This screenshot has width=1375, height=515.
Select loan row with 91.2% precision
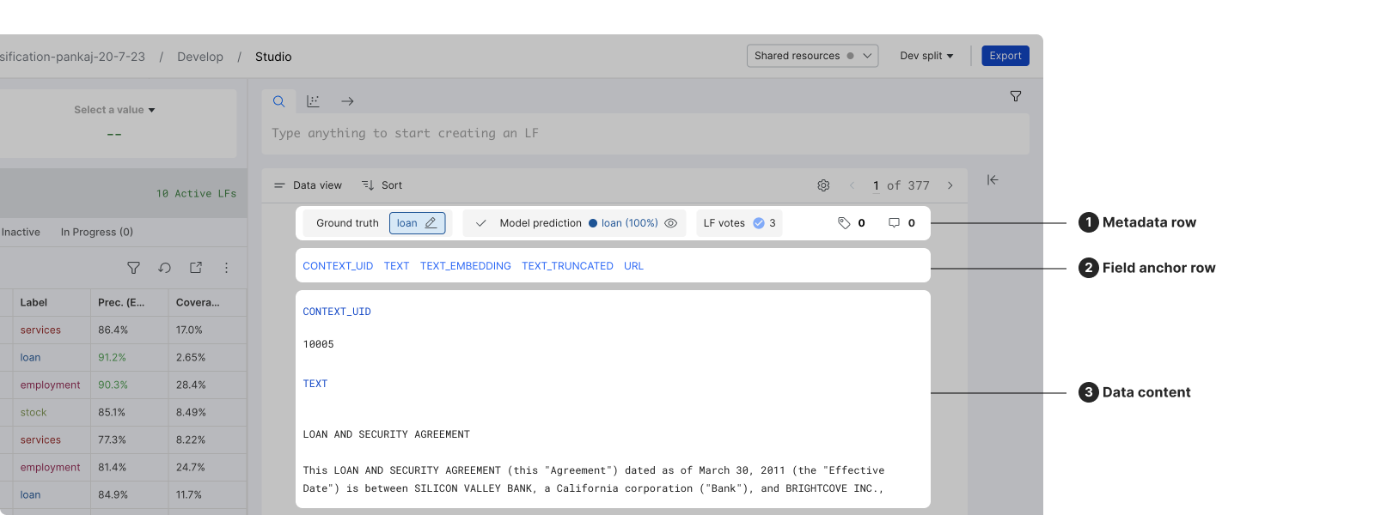[123, 357]
